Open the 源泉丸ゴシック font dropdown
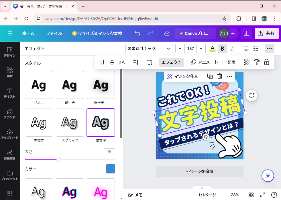Viewport: 281px width, 200px height. pyautogui.click(x=149, y=49)
